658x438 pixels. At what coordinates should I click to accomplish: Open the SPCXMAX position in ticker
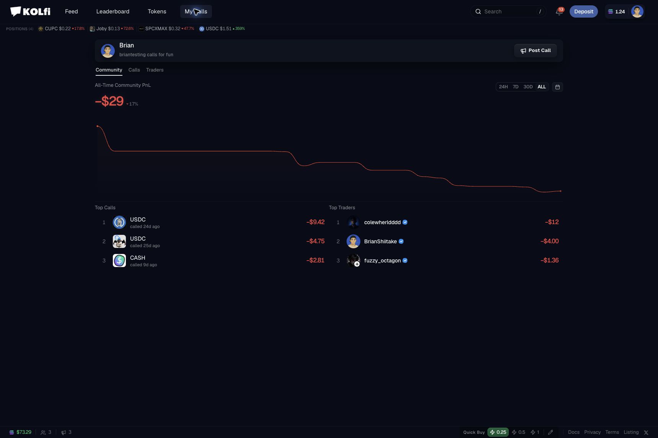pyautogui.click(x=166, y=29)
